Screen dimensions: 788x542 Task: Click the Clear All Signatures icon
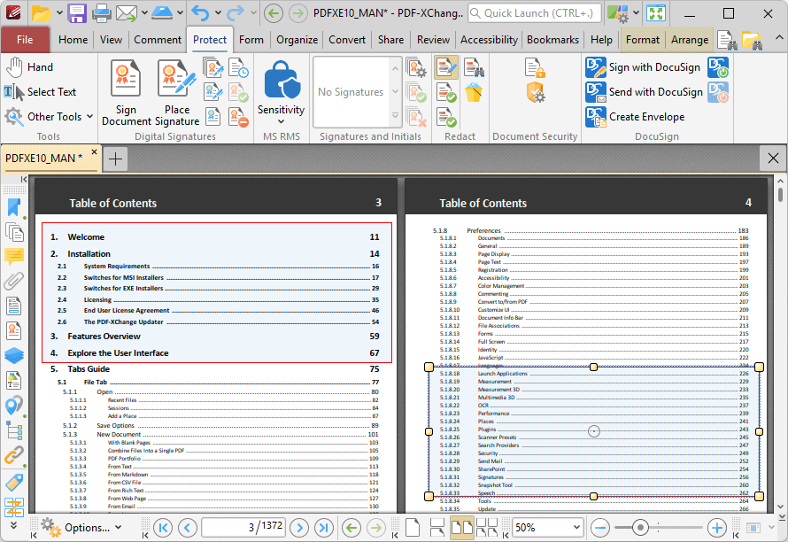(x=238, y=117)
